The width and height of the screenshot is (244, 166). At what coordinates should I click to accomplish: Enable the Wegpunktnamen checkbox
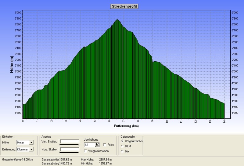(x=85, y=151)
